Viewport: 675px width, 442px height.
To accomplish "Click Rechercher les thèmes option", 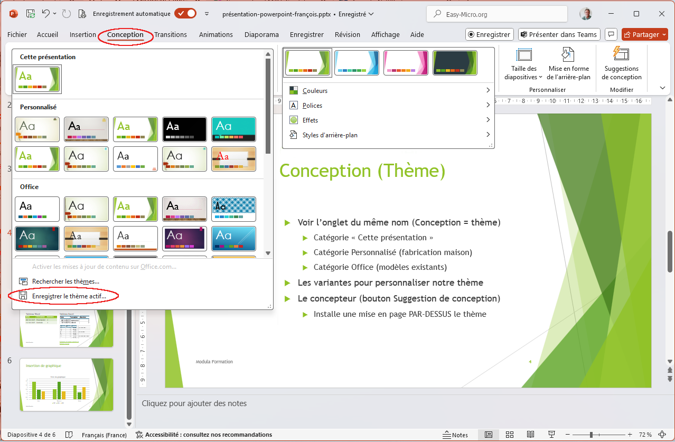I will (x=65, y=281).
